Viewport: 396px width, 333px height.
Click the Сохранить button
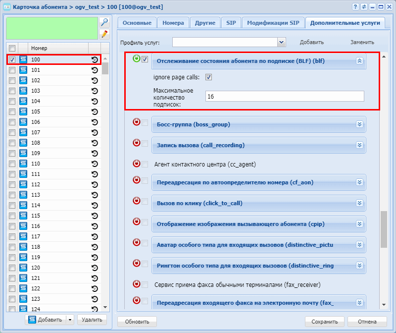[x=324, y=322]
